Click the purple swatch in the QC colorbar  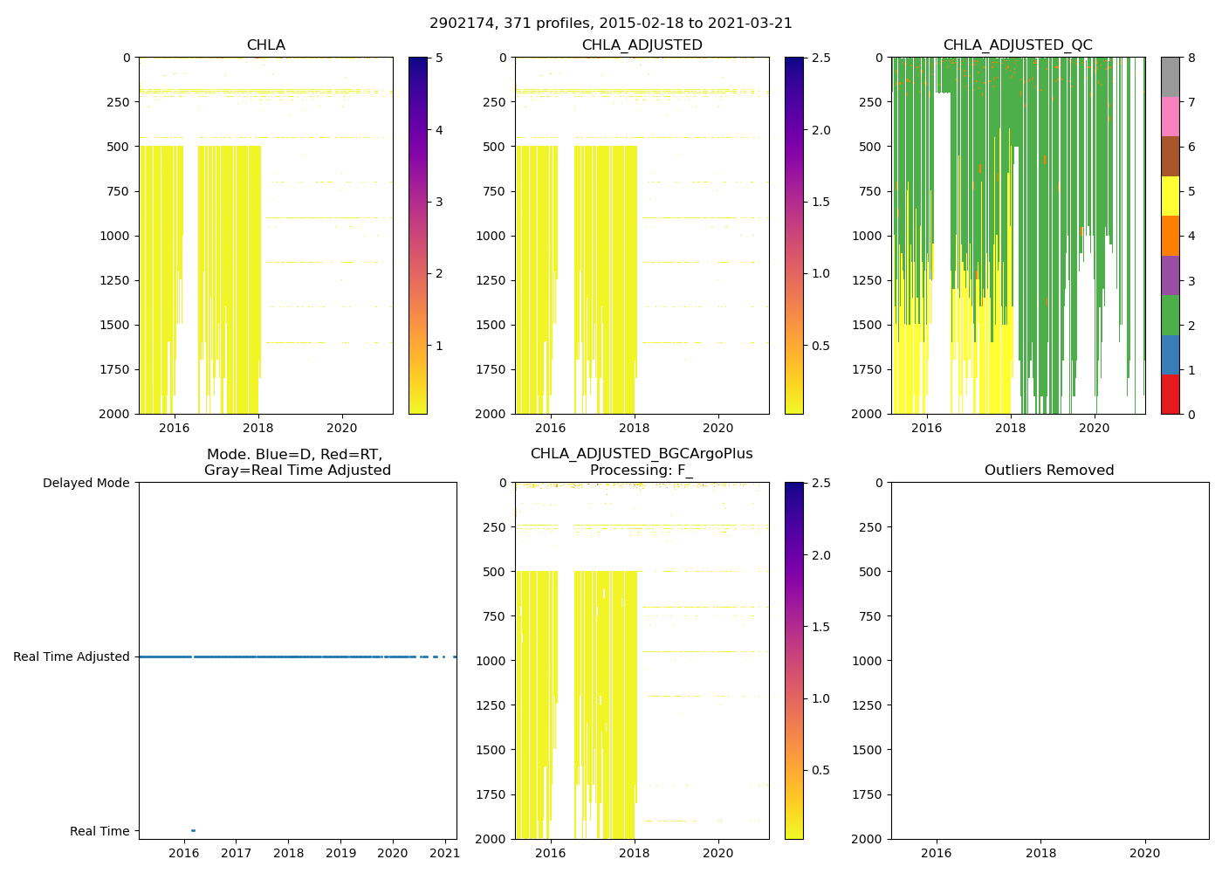click(x=1171, y=275)
